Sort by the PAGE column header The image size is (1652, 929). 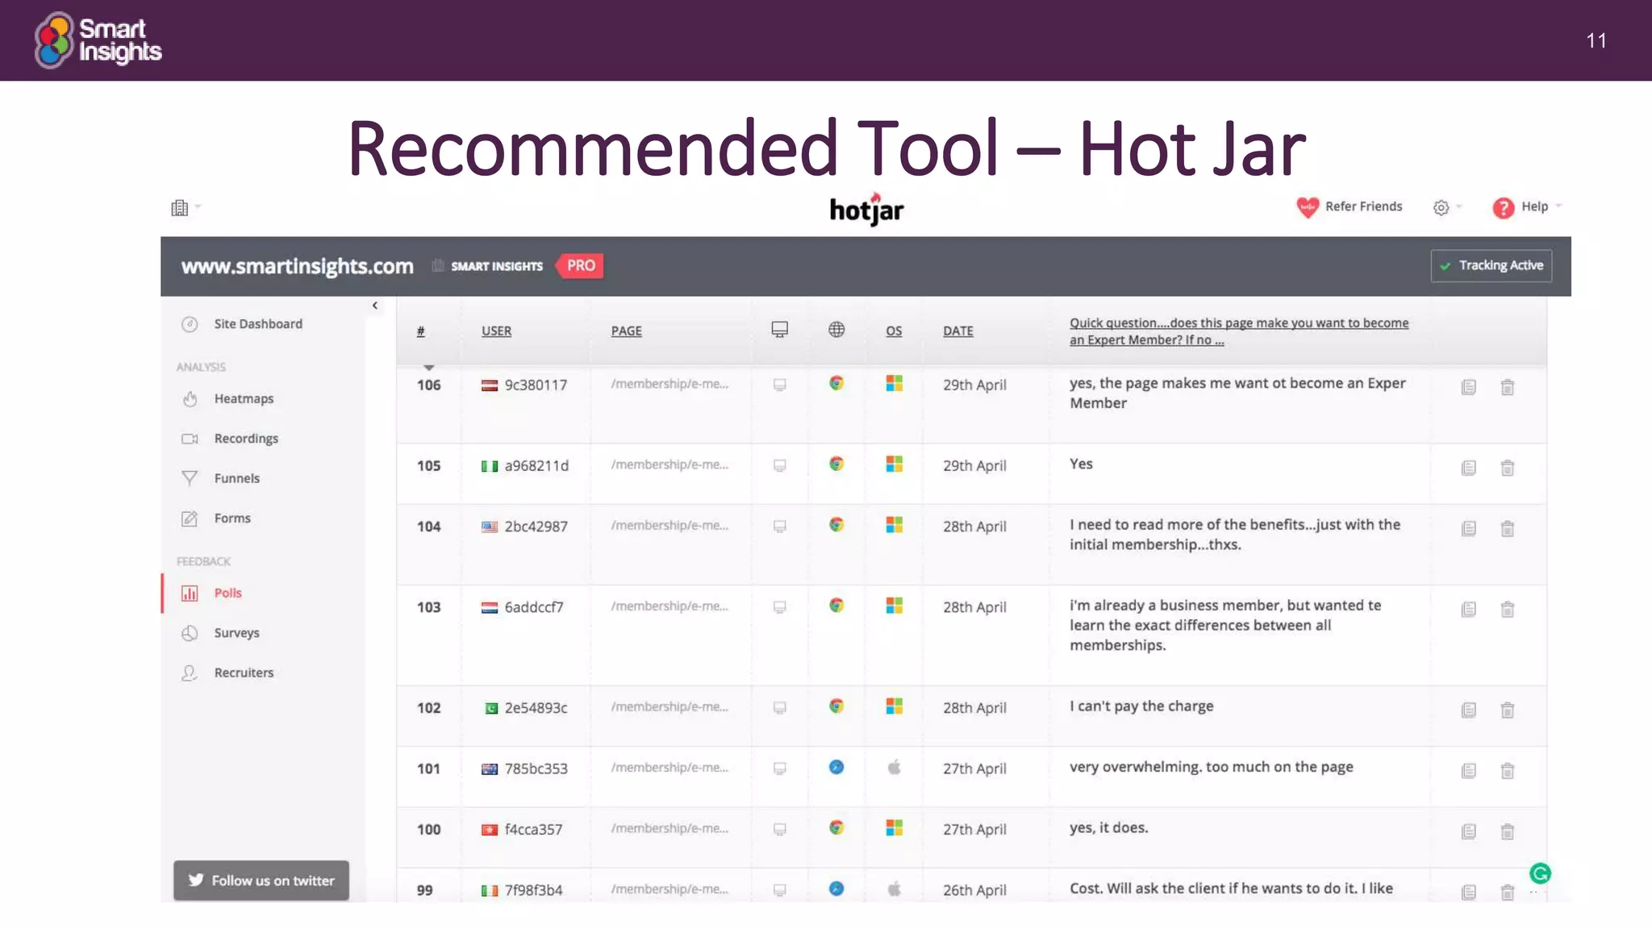tap(627, 331)
